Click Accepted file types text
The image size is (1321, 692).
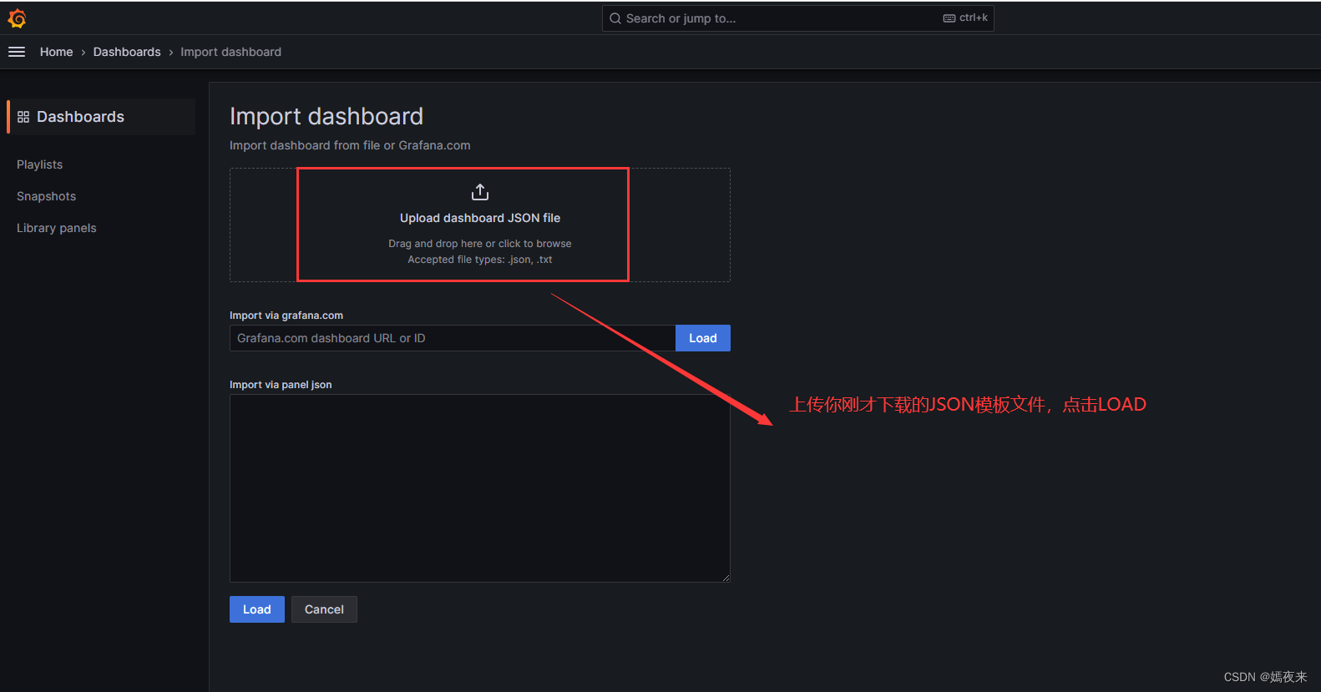480,260
